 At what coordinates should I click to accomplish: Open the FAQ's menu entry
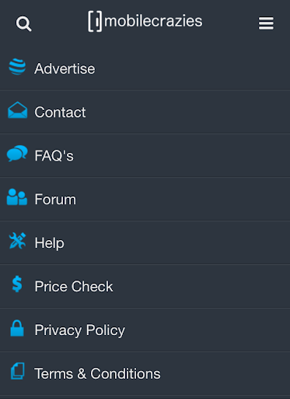coord(145,156)
